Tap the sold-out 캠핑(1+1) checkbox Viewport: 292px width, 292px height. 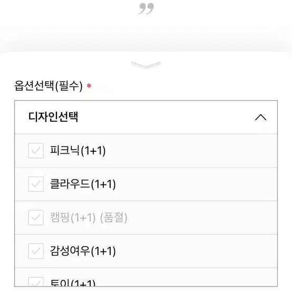36,218
